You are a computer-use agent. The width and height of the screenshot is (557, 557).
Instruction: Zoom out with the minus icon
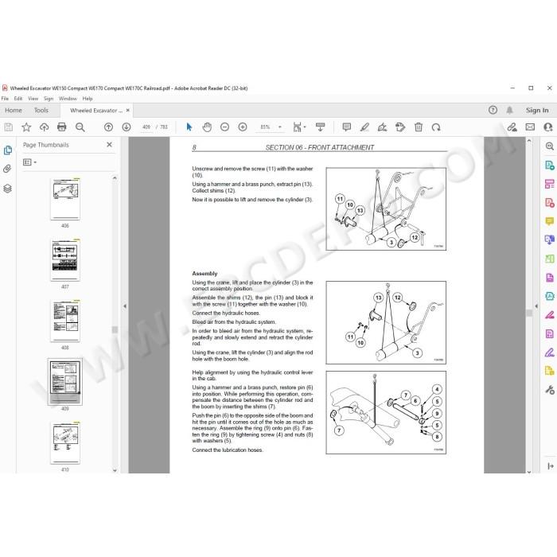tap(224, 127)
